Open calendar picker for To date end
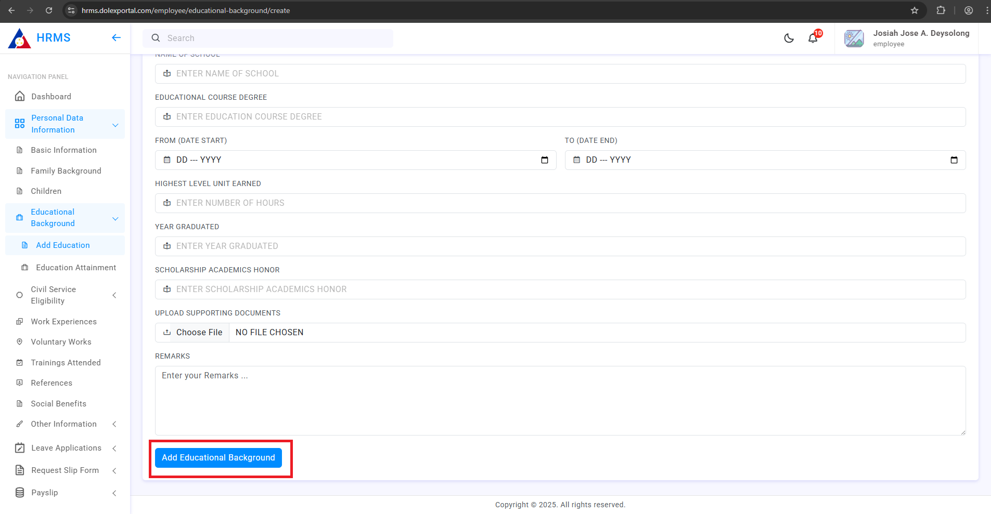The image size is (991, 514). coord(954,160)
